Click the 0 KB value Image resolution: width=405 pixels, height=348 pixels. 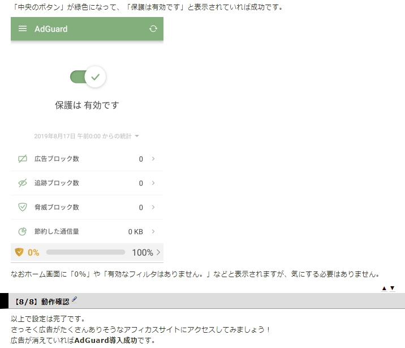click(x=136, y=232)
